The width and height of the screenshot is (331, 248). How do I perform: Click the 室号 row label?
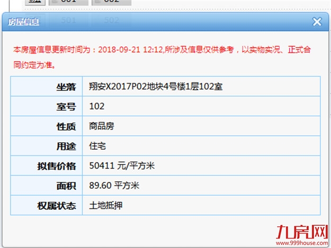(x=66, y=107)
